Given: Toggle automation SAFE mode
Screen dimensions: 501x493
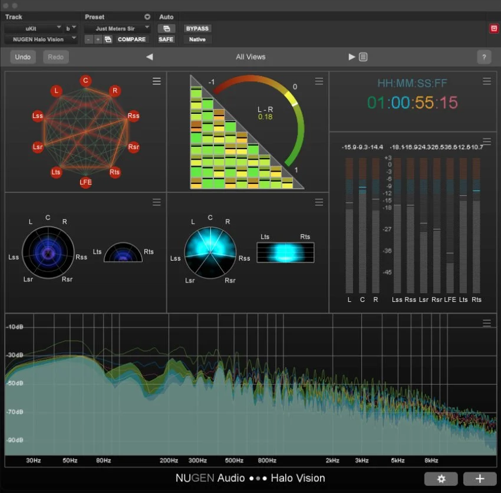Looking at the screenshot, I should (166, 40).
